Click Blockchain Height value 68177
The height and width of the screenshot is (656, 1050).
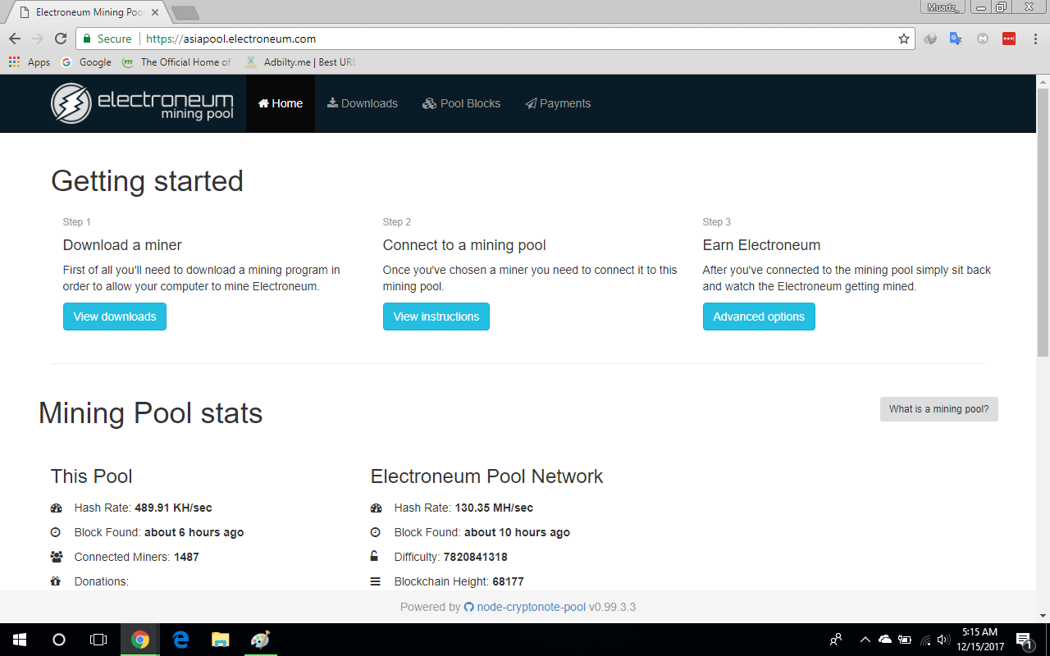[x=508, y=581]
